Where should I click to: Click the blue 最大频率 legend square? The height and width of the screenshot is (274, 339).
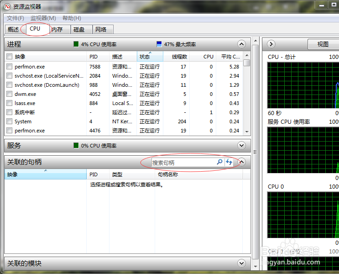159,44
